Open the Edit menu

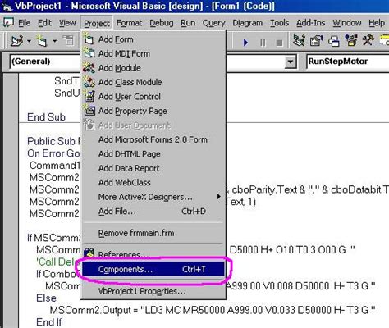[44, 23]
